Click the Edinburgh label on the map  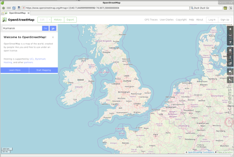pyautogui.click(x=114, y=48)
